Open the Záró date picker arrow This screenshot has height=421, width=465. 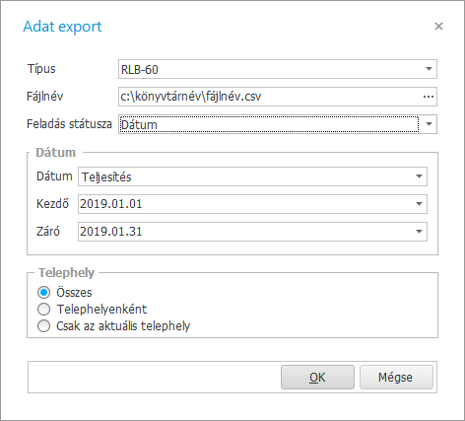click(419, 232)
